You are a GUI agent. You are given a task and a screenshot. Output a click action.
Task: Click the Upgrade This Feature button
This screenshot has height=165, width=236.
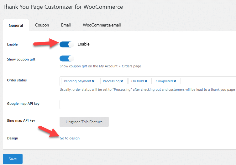(x=84, y=122)
